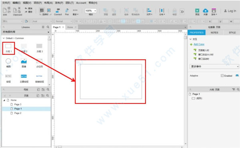Open the Account menu

pos(81,3)
